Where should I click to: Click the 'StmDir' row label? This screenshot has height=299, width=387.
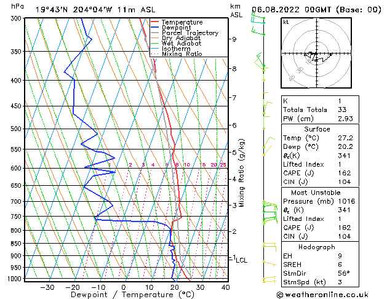[x=295, y=274]
